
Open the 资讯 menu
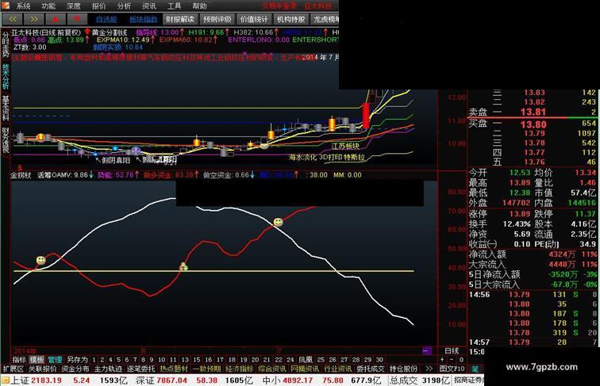pos(149,6)
